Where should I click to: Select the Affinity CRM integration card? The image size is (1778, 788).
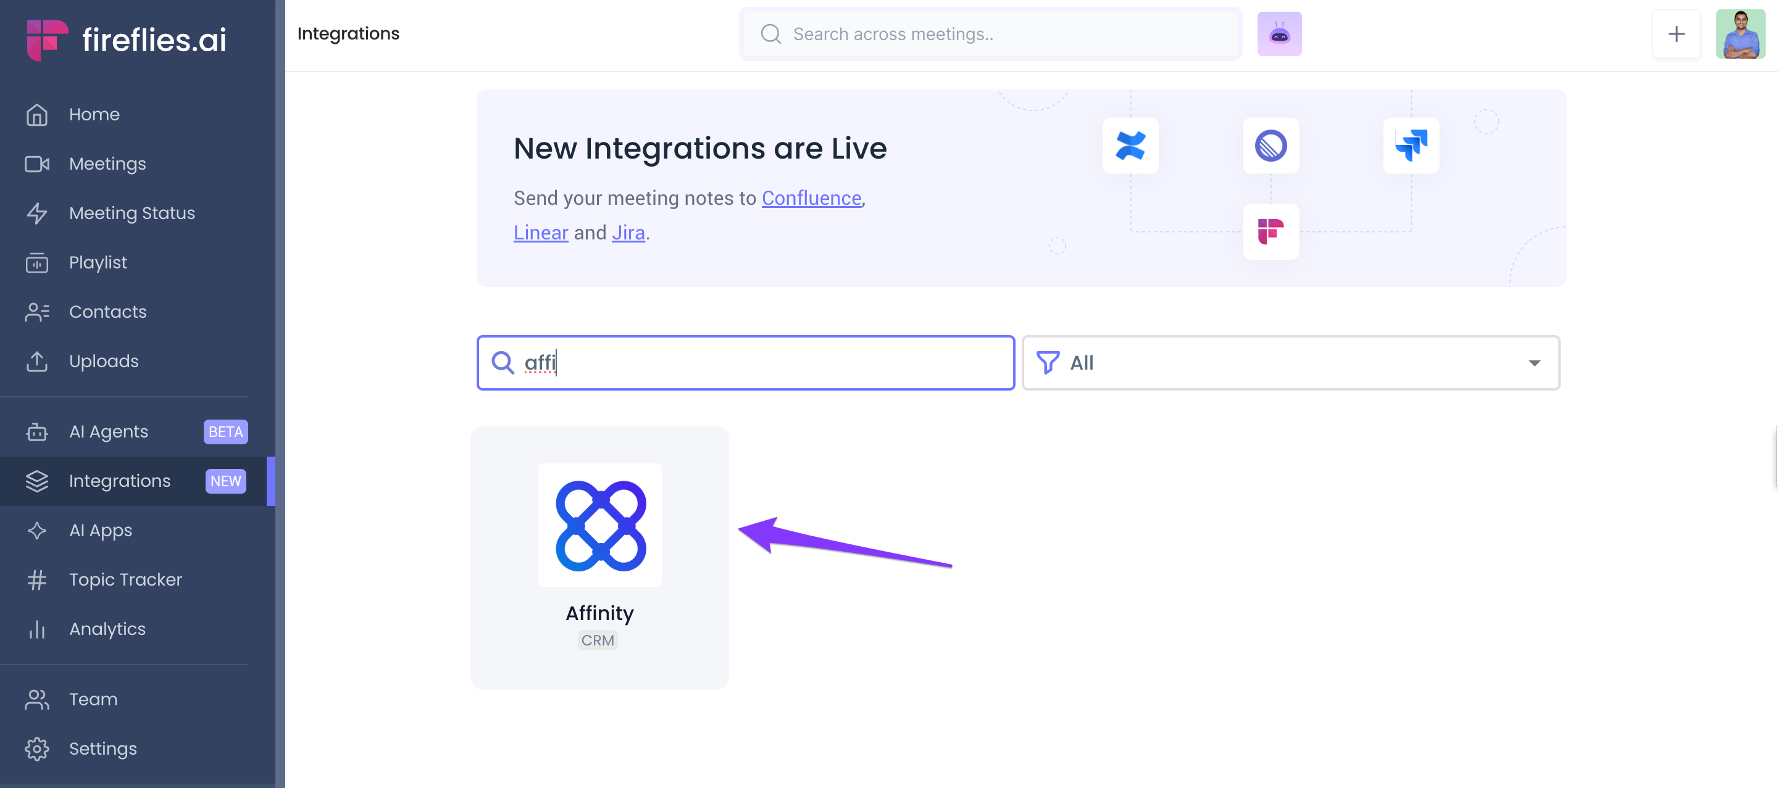pos(599,558)
